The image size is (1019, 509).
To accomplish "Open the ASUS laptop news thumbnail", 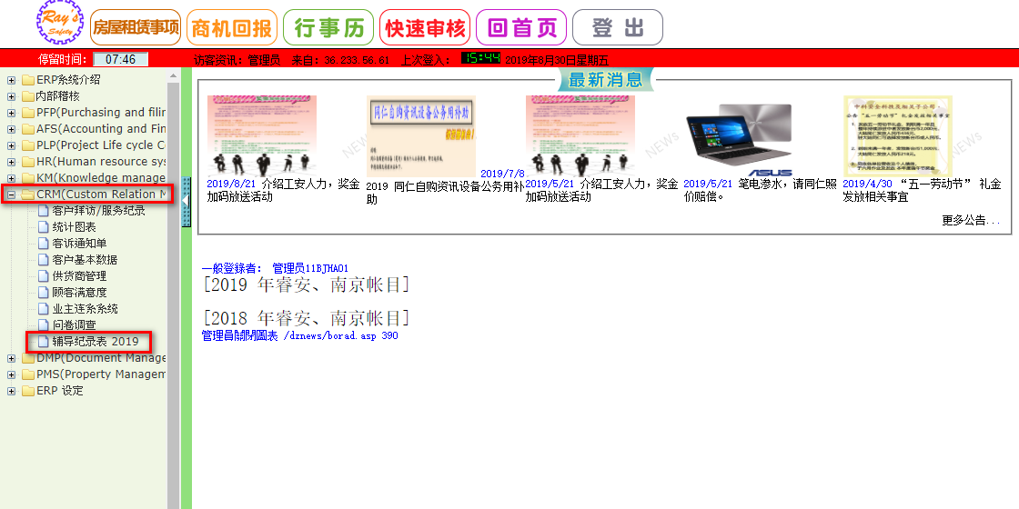I will (739, 136).
